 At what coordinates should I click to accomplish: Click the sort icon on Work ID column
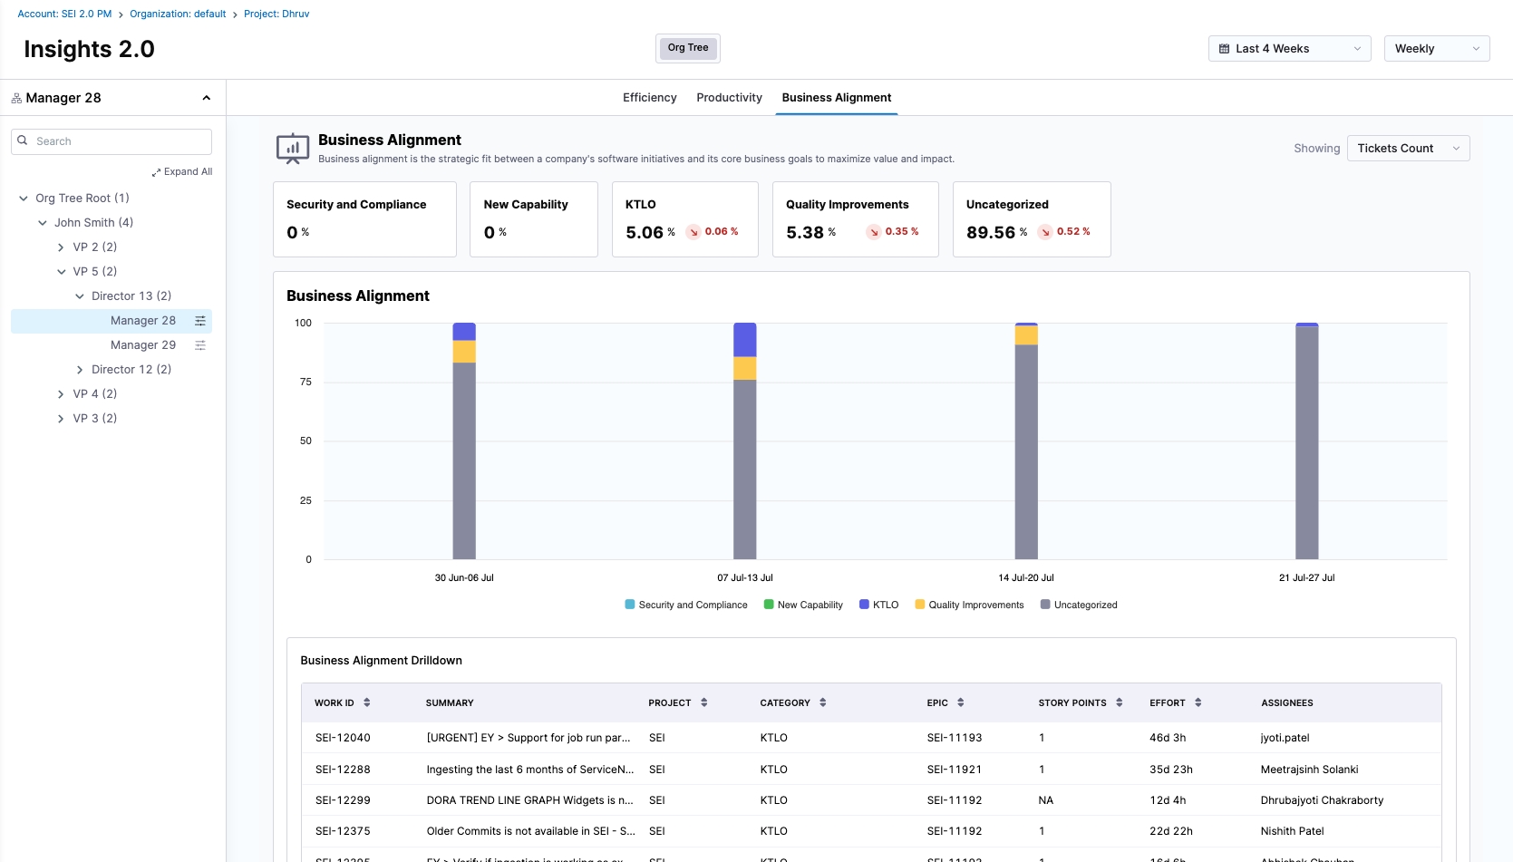click(x=367, y=702)
